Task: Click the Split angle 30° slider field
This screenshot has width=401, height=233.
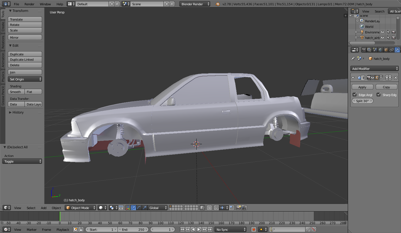Action: pyautogui.click(x=362, y=101)
